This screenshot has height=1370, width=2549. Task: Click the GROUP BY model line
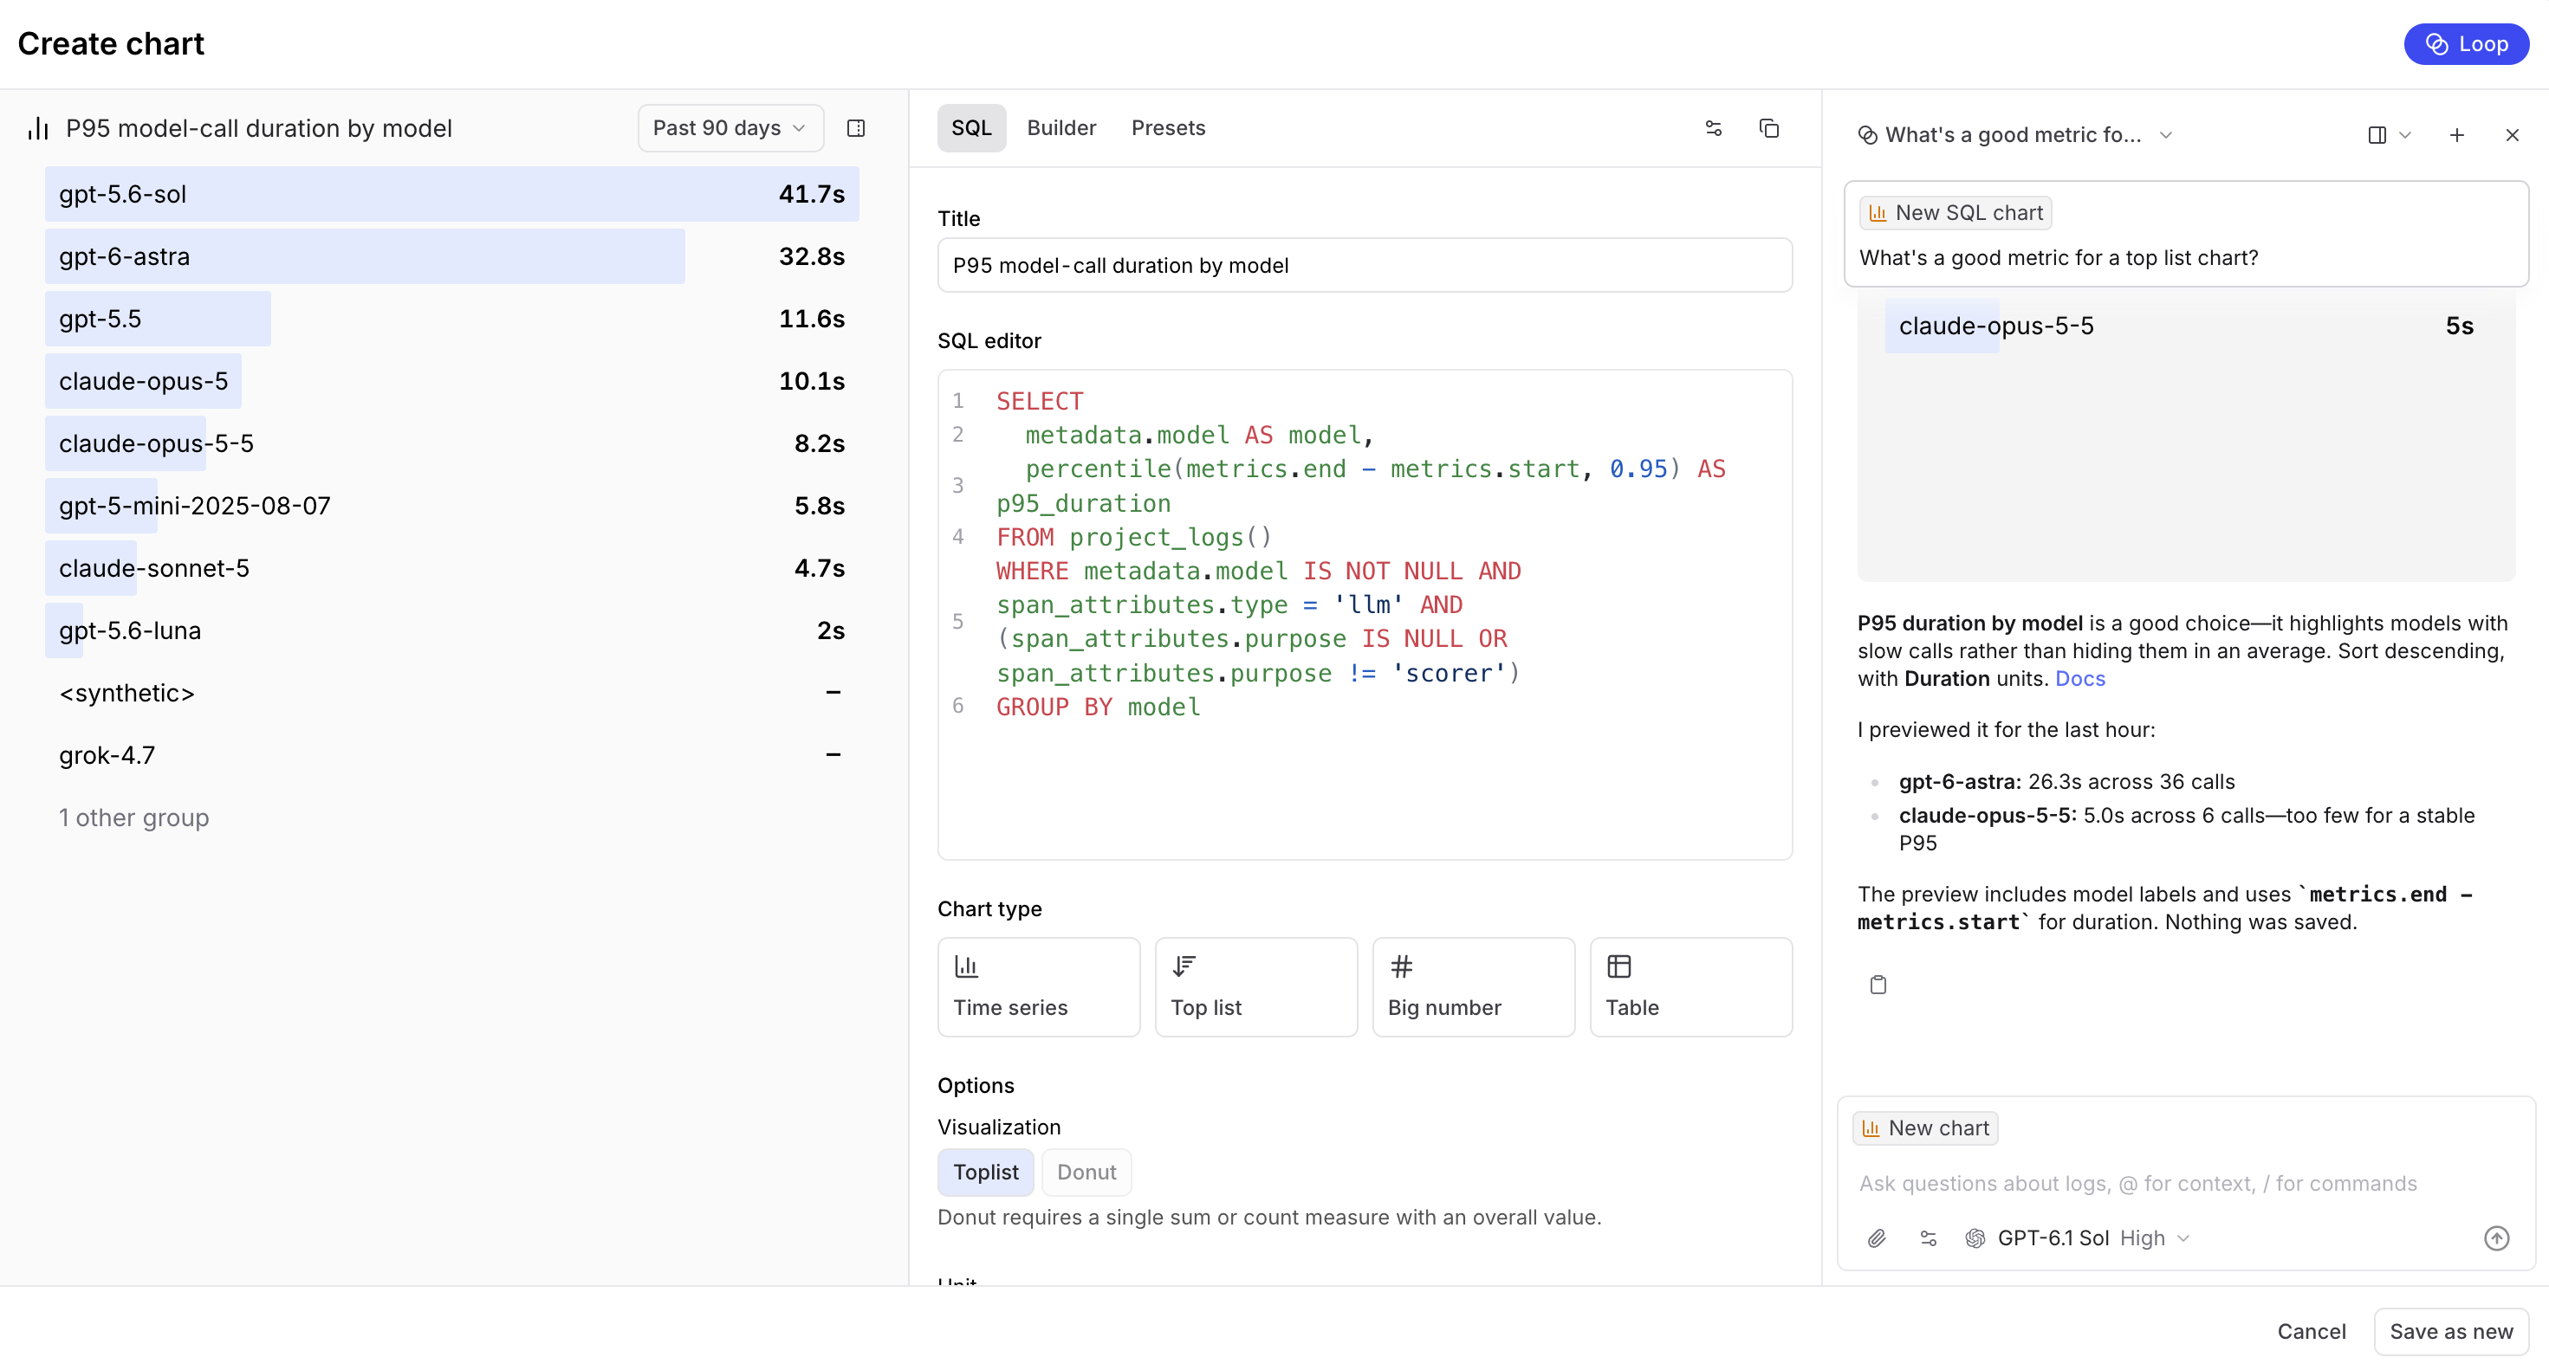(x=1099, y=708)
